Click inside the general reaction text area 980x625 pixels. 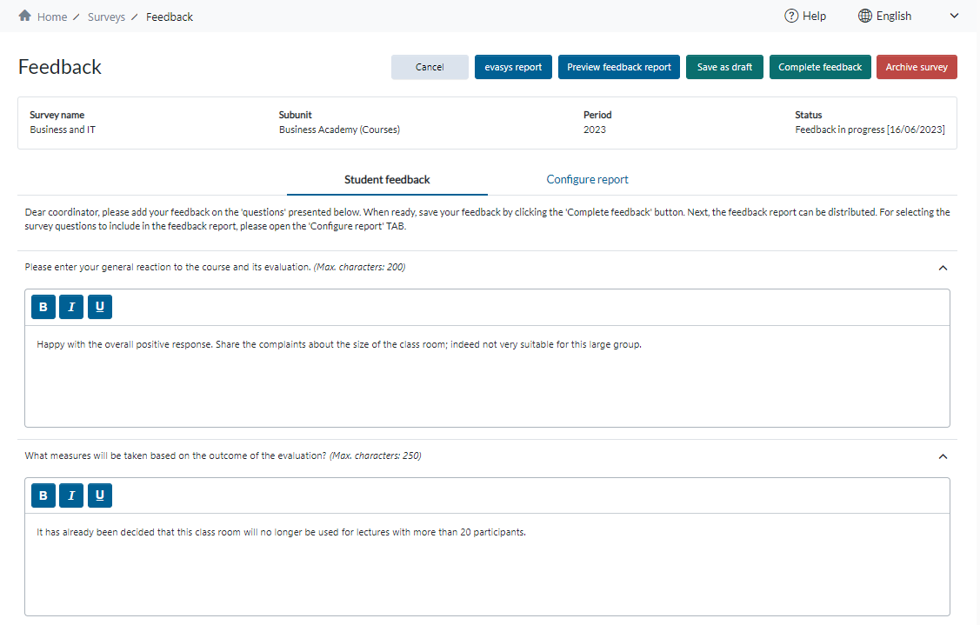click(x=487, y=374)
